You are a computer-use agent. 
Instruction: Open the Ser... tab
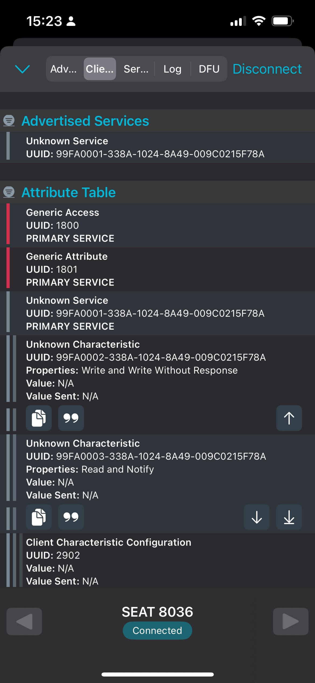tap(136, 69)
